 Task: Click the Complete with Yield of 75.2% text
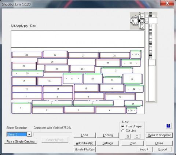click(52, 128)
